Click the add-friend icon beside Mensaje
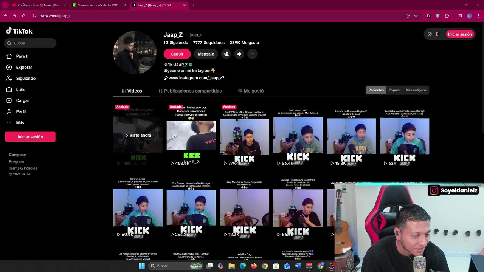Image resolution: width=484 pixels, height=272 pixels. click(226, 54)
